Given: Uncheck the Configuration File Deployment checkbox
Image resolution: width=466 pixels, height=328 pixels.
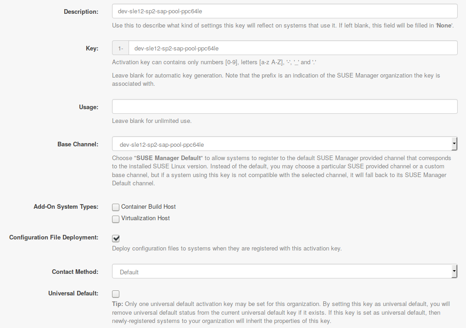Looking at the screenshot, I should 116,238.
